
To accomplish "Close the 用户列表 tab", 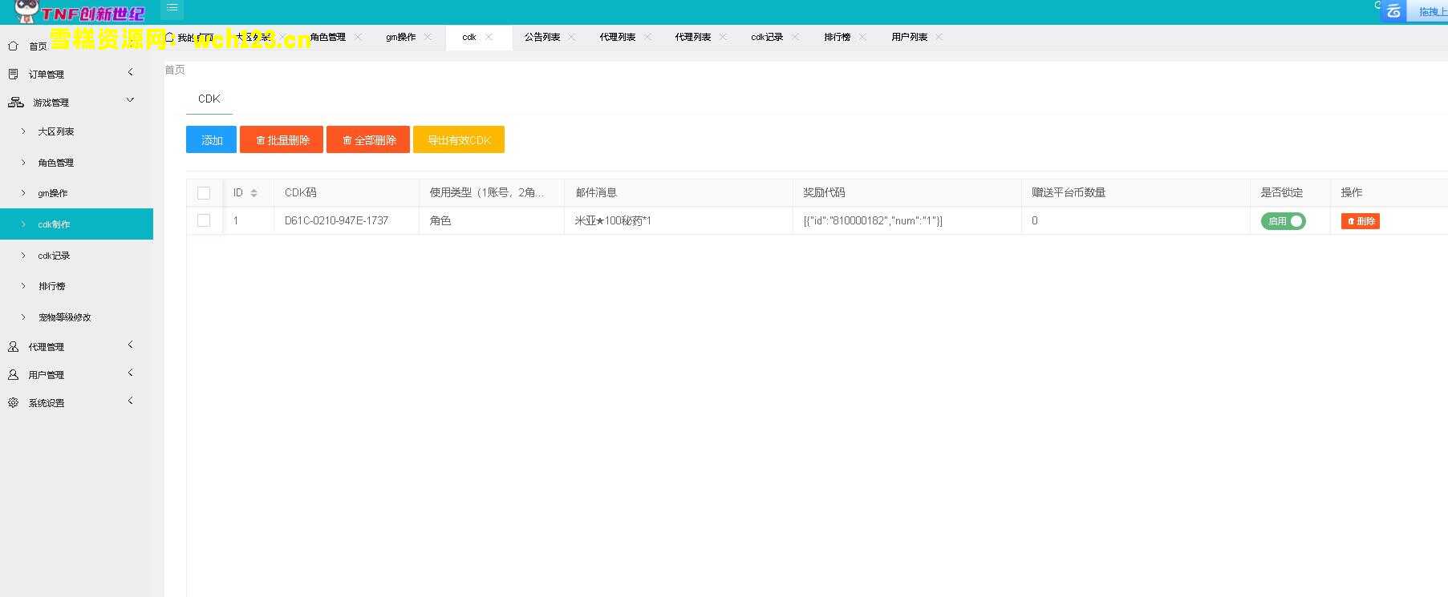I will tap(939, 37).
